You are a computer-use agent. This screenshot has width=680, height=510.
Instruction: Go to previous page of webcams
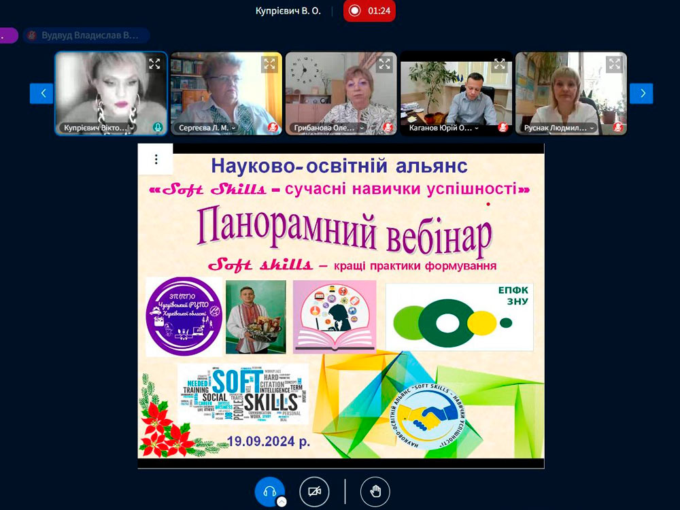pos(41,93)
